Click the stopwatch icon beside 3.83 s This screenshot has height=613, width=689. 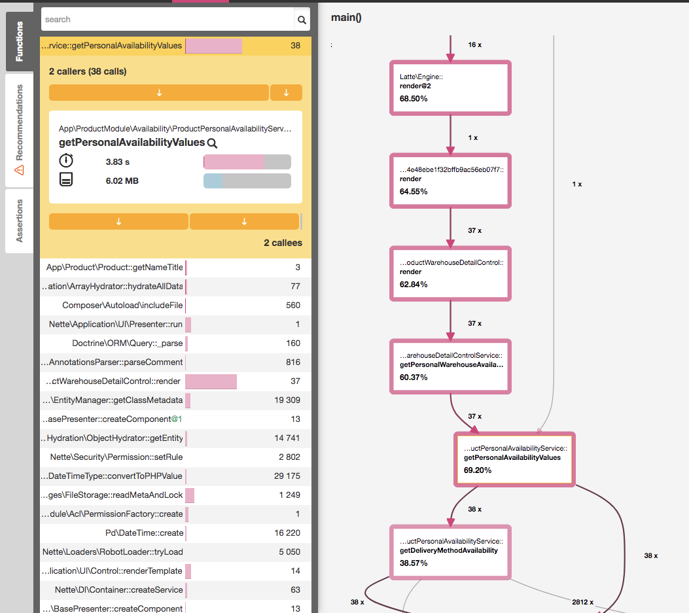click(67, 161)
